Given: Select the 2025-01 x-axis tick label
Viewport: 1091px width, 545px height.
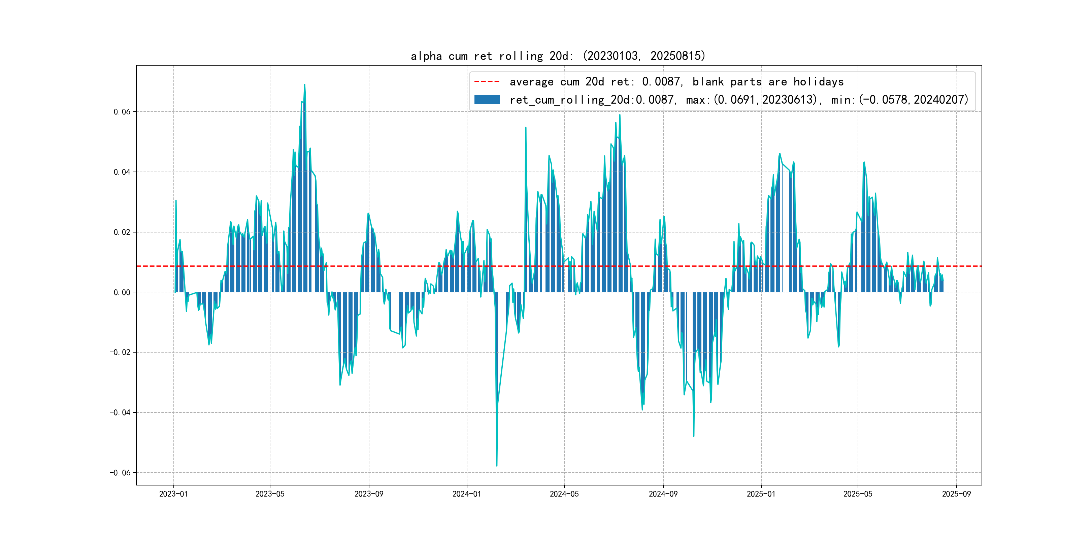Looking at the screenshot, I should 761,494.
